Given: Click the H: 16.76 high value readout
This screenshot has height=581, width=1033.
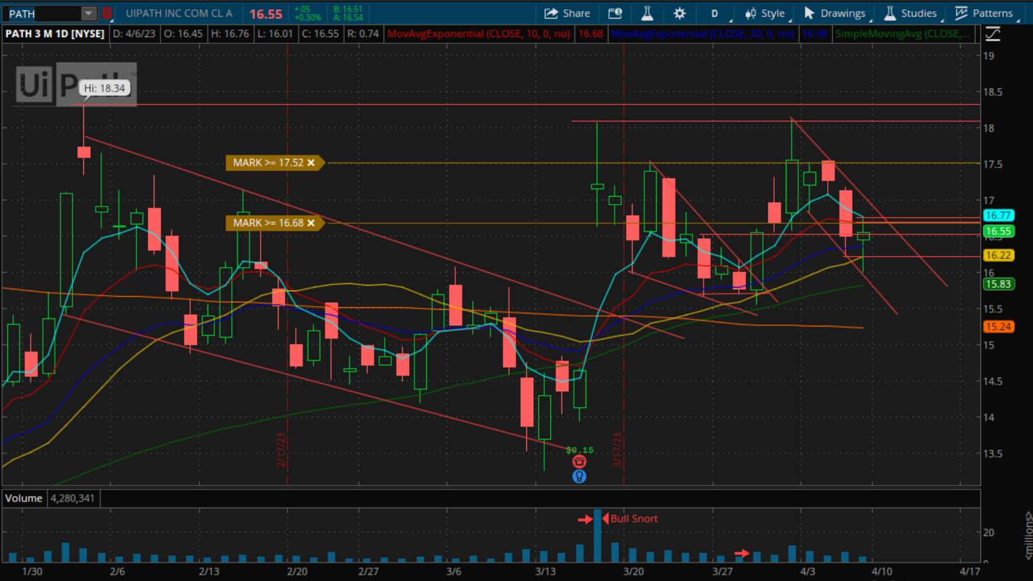Looking at the screenshot, I should pos(230,33).
